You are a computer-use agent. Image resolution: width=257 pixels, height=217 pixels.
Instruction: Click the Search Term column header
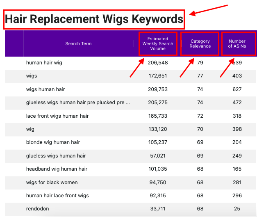[78, 43]
